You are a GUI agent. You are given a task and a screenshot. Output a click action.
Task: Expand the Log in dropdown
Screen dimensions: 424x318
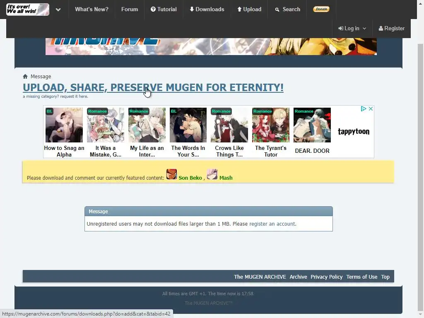[352, 29]
